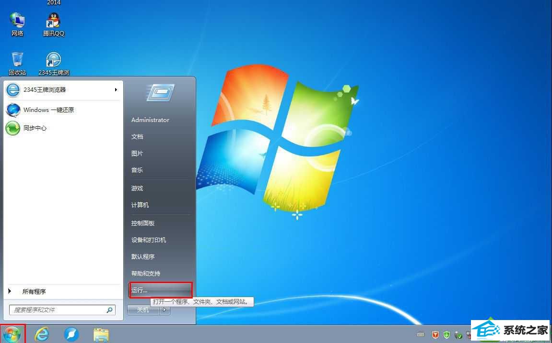Open Windows Explorer from the taskbar
552x343 pixels.
101,334
